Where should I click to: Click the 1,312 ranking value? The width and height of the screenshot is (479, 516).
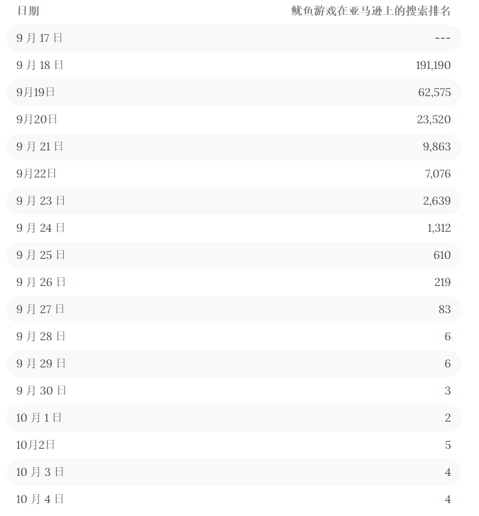(439, 228)
